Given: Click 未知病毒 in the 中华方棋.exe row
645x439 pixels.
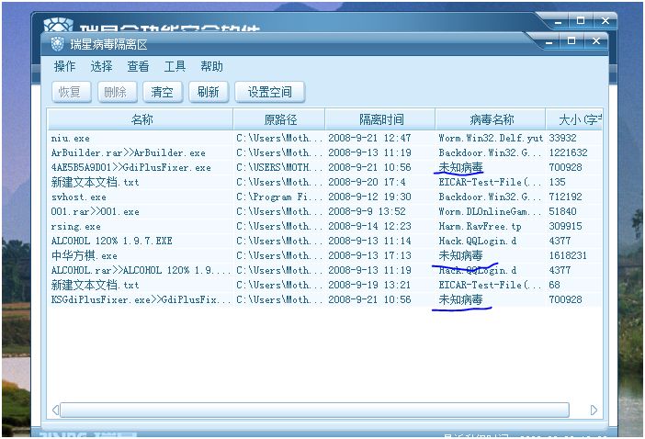Looking at the screenshot, I should pos(460,255).
